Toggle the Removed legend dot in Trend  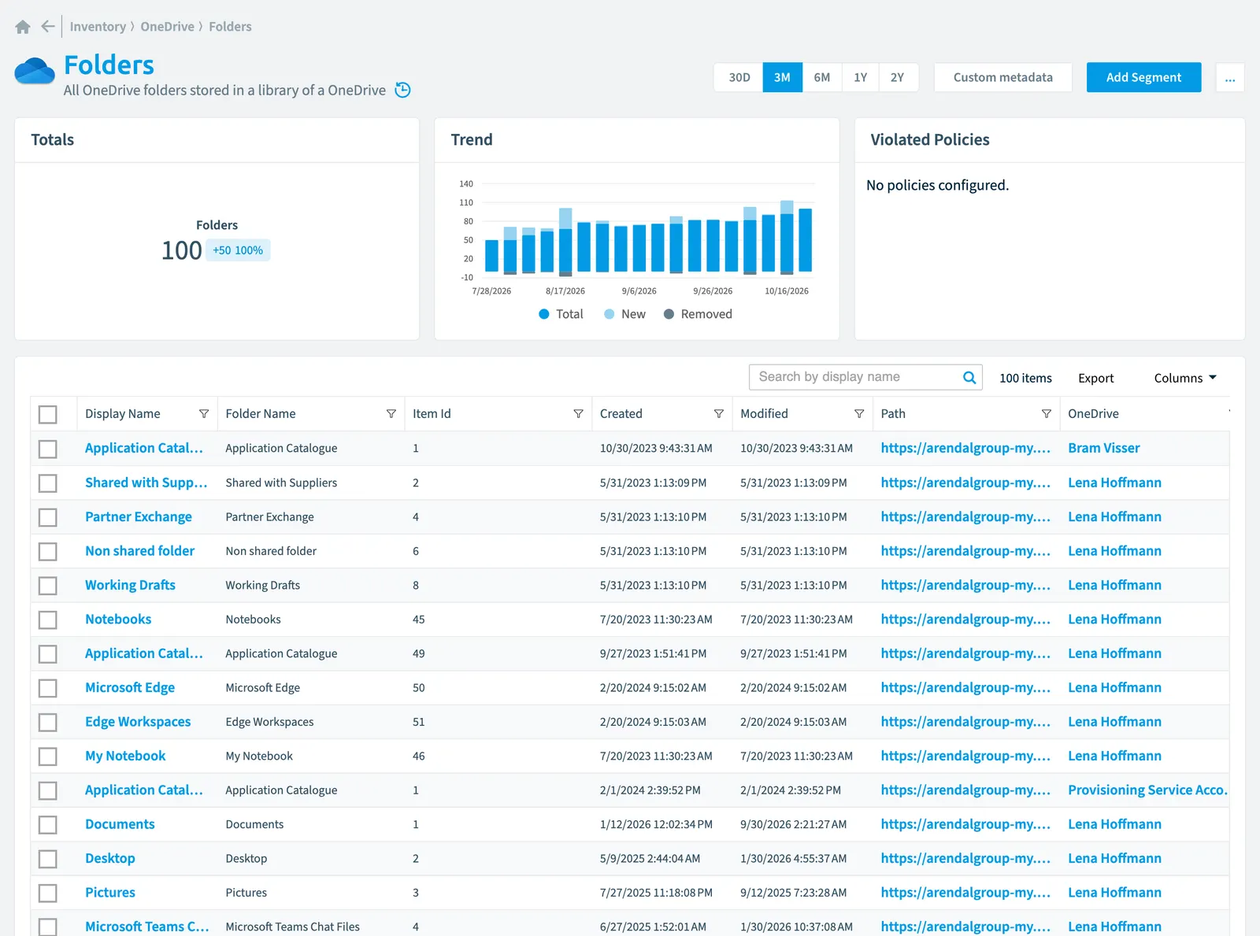click(669, 314)
